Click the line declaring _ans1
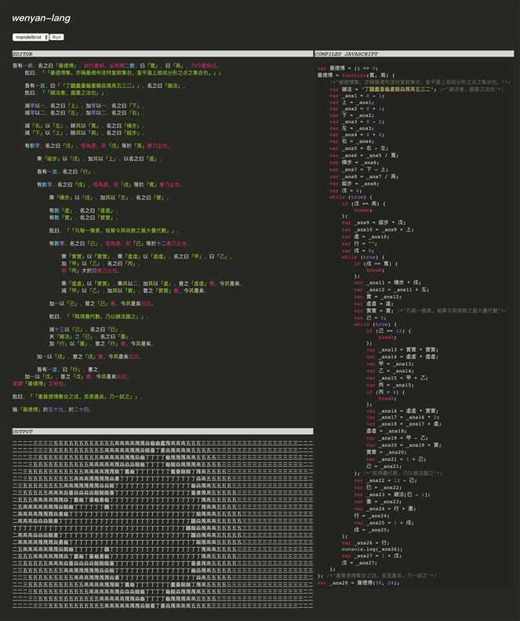This screenshot has height=621, width=520. tap(357, 96)
